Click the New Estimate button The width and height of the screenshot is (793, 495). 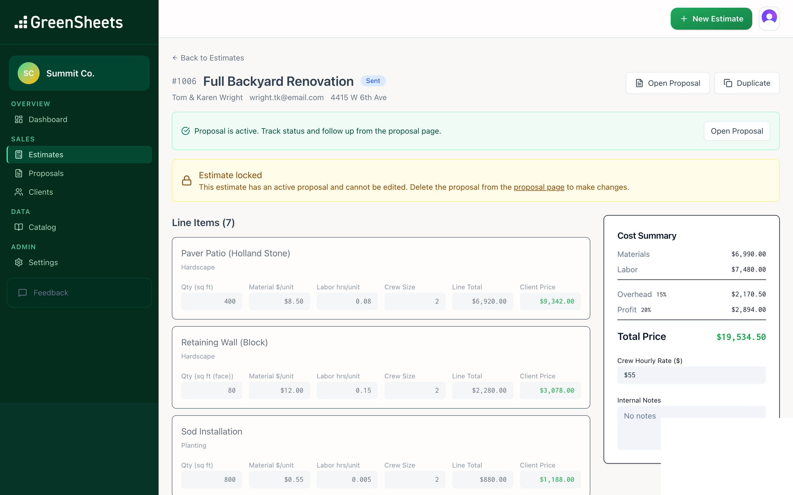pyautogui.click(x=711, y=18)
